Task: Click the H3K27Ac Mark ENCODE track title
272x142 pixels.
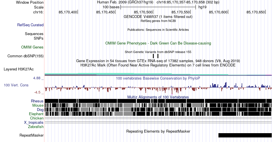Action: 158,65
